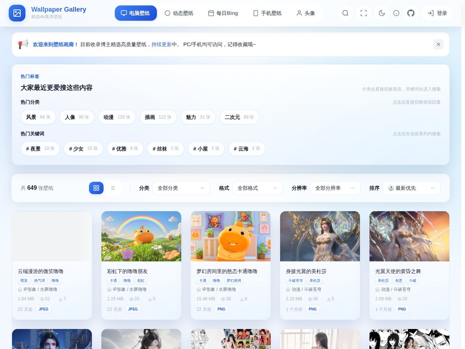This screenshot has width=465, height=349.
Task: Click download icon on 云端漫游 card
Action: [61, 299]
